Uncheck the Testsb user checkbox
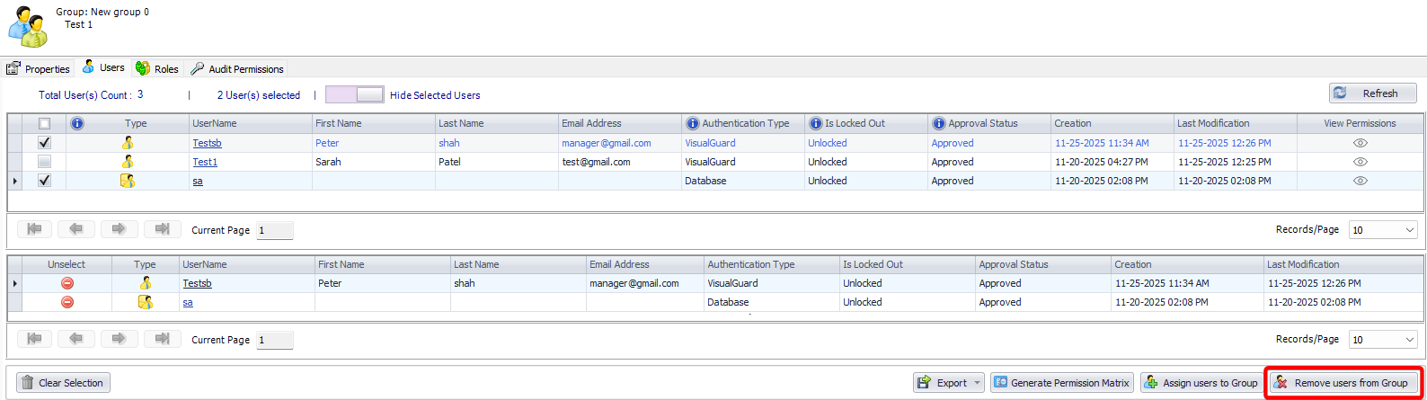Screen dimensions: 1427x400 pos(45,142)
